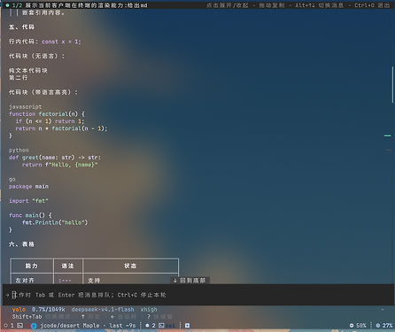Screen dimensions: 395x332
Task: Click the '支持' table cell
Action: (x=94, y=280)
